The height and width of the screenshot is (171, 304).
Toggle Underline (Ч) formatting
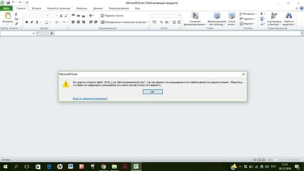click(37, 22)
